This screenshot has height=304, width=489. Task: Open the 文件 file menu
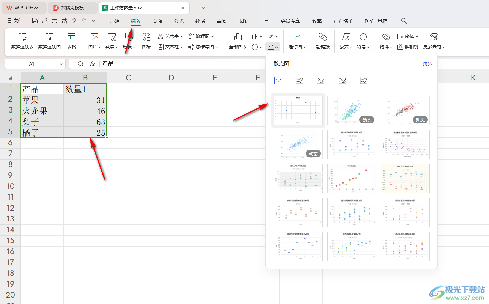pyautogui.click(x=15, y=21)
